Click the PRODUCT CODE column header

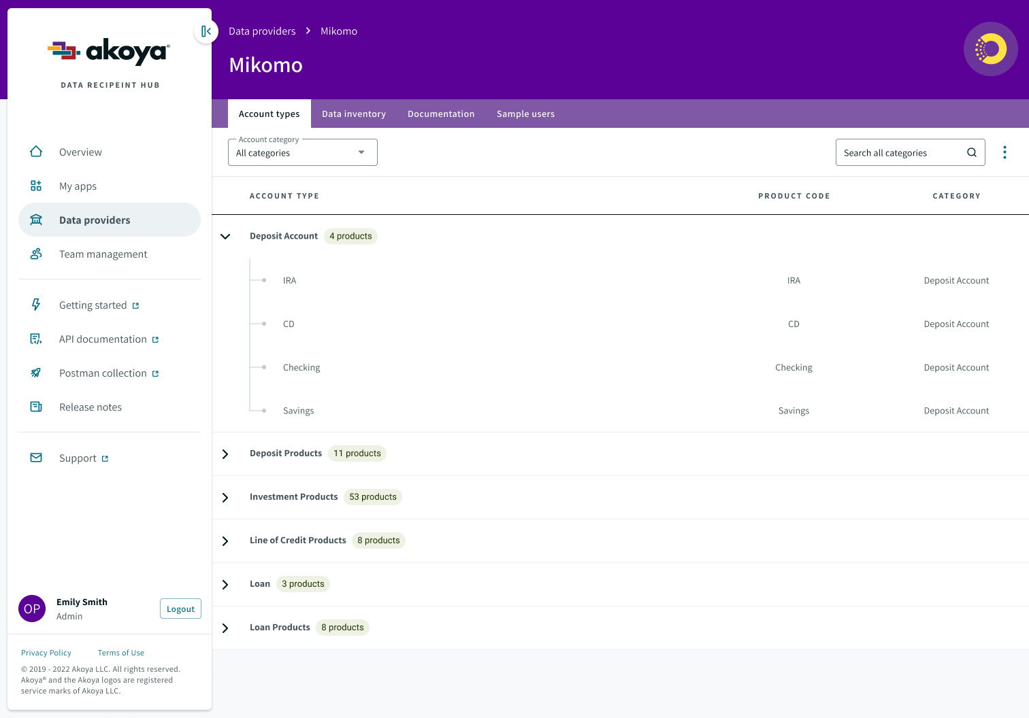click(x=794, y=196)
